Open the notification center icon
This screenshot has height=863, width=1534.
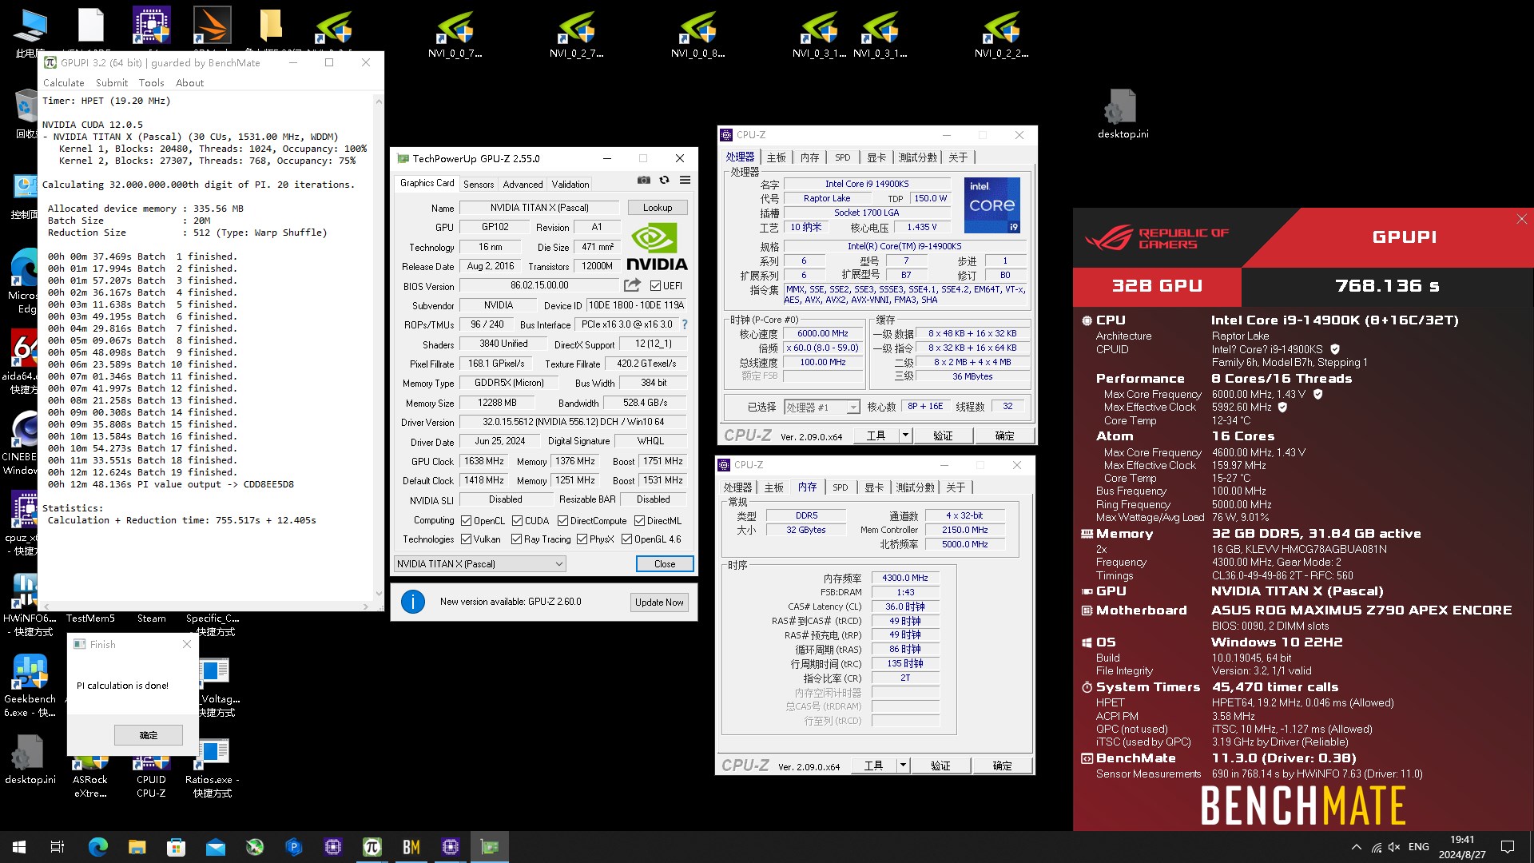coord(1508,847)
